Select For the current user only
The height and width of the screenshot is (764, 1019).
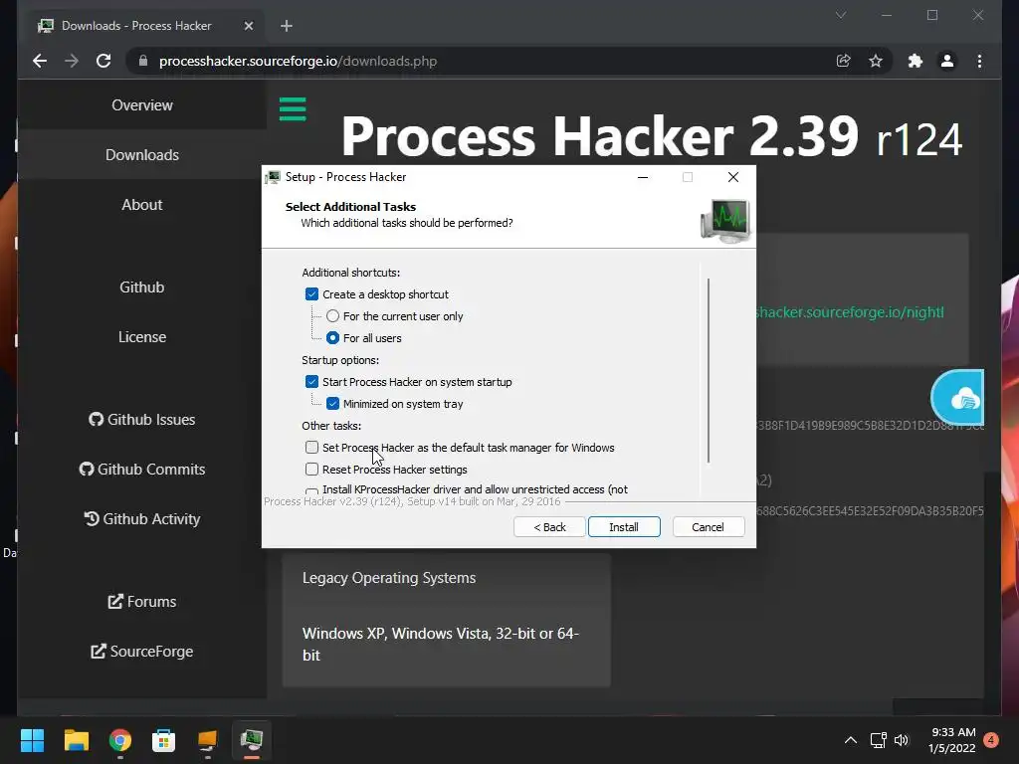tap(332, 316)
